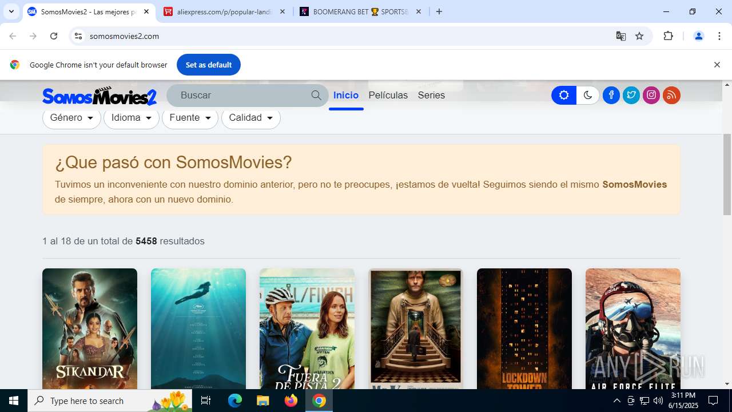The width and height of the screenshot is (732, 412).
Task: Translate this page icon
Action: [x=621, y=36]
